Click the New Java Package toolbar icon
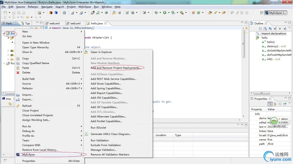 [193, 13]
